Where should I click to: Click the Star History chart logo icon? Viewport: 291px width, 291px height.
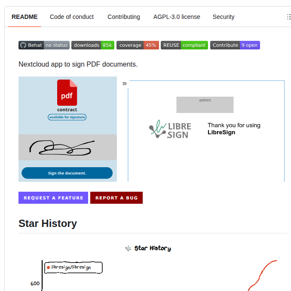pyautogui.click(x=128, y=248)
